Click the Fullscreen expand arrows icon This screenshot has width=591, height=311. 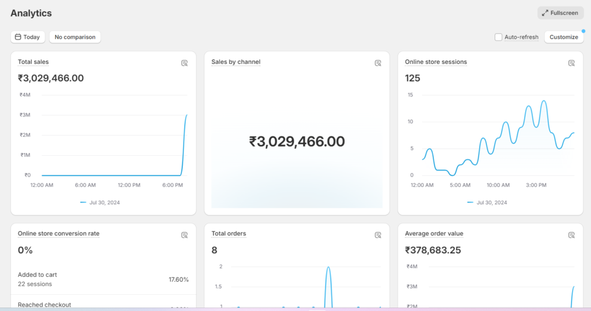pyautogui.click(x=545, y=13)
